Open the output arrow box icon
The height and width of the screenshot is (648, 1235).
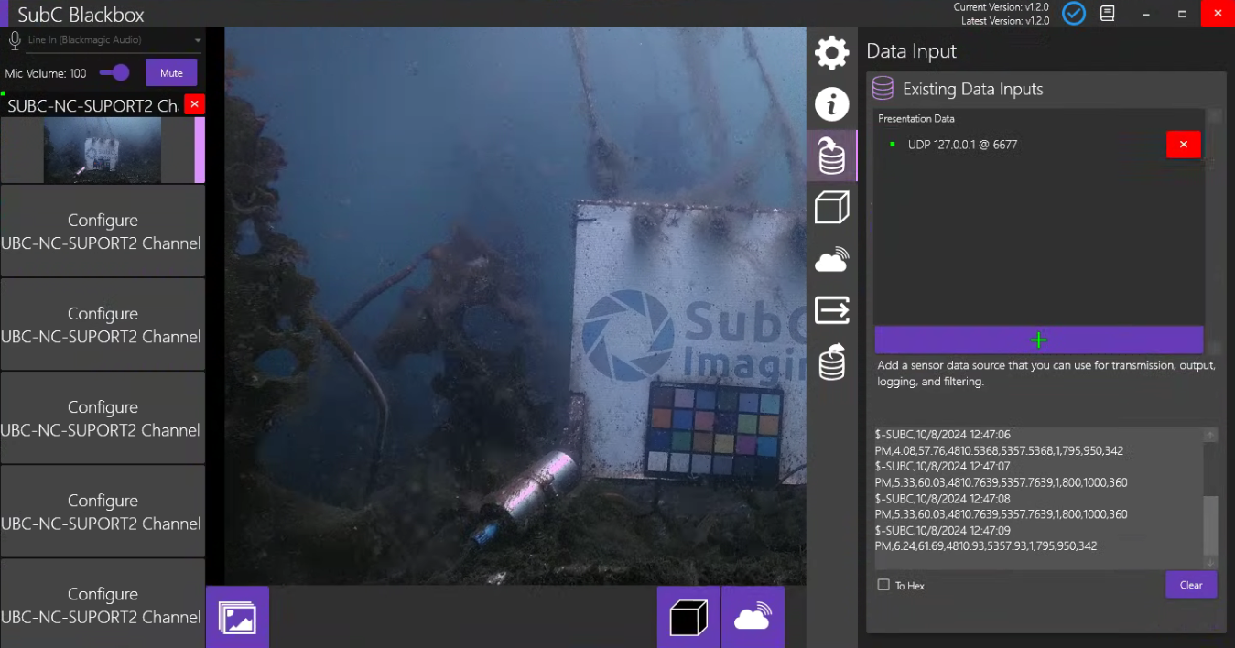831,311
